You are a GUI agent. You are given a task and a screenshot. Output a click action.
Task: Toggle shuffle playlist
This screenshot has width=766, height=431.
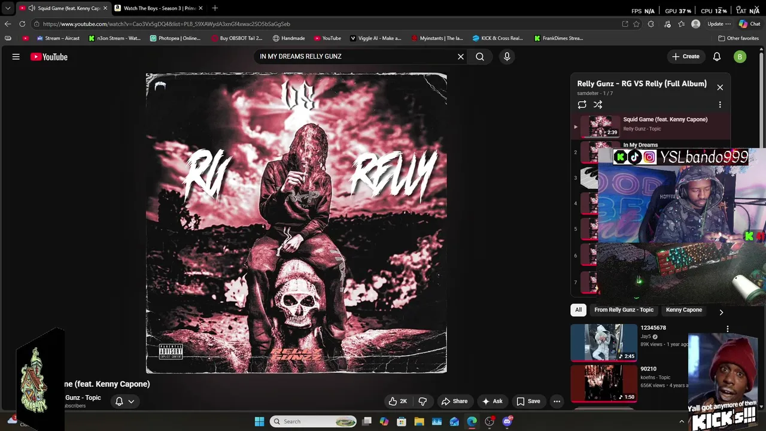598,104
